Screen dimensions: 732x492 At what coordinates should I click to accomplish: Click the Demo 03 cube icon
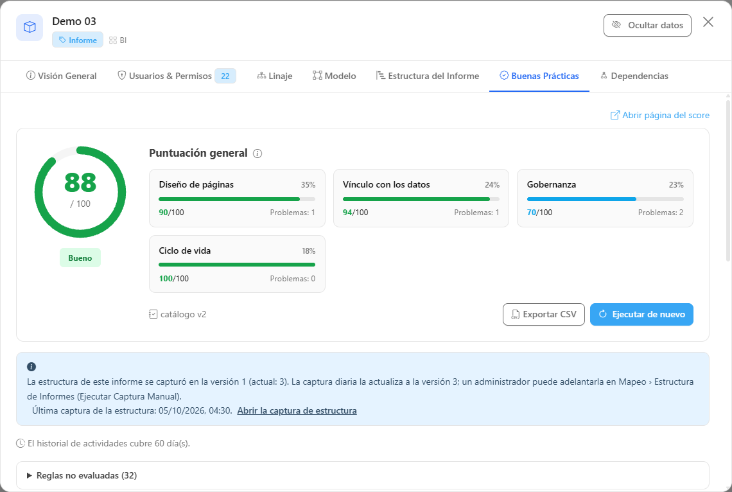coord(30,28)
